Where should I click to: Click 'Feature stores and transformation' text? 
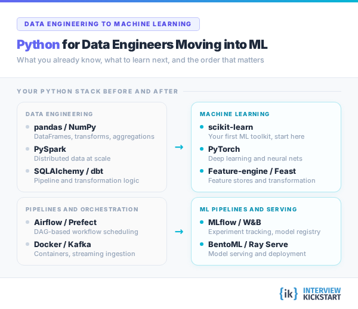[262, 180]
